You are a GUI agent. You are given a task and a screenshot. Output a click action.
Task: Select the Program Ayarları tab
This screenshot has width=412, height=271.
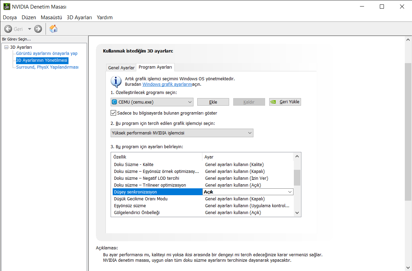click(156, 67)
